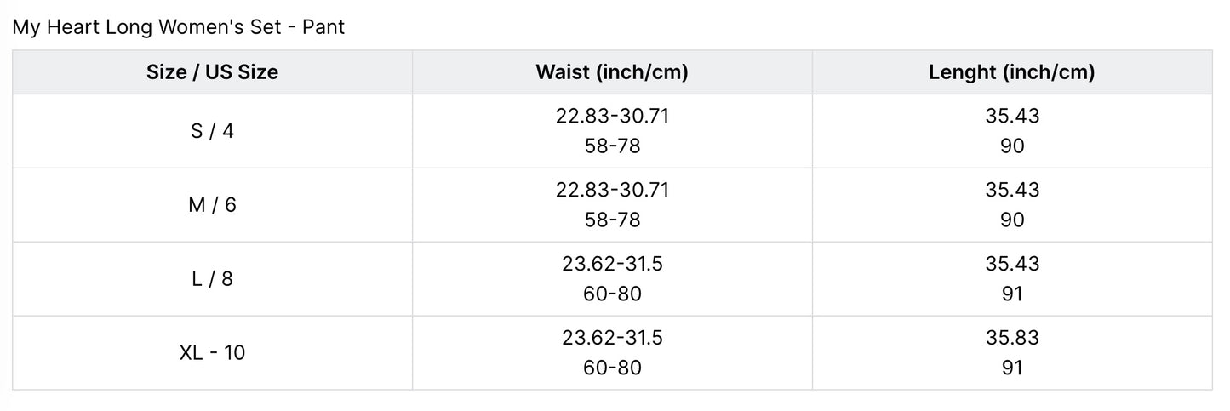Click waist cm 58-78 in S / 4 row
This screenshot has width=1230, height=411.
pos(612,146)
